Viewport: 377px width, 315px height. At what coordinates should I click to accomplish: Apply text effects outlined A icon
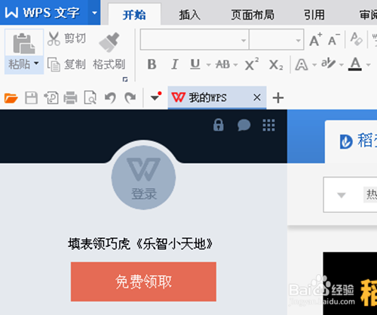click(302, 65)
